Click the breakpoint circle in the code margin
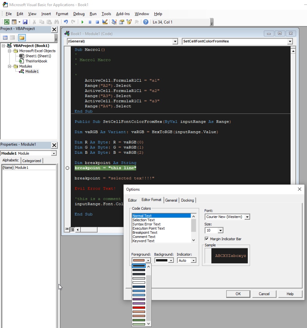The height and width of the screenshot is (328, 307). [67, 168]
